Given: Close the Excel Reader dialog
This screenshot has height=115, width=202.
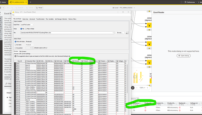Looking at the screenshot, I should (x=128, y=12).
